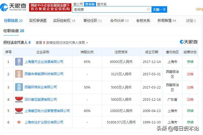
Task: Open the 实际控制权 18 tab
Action: pyautogui.click(x=64, y=21)
